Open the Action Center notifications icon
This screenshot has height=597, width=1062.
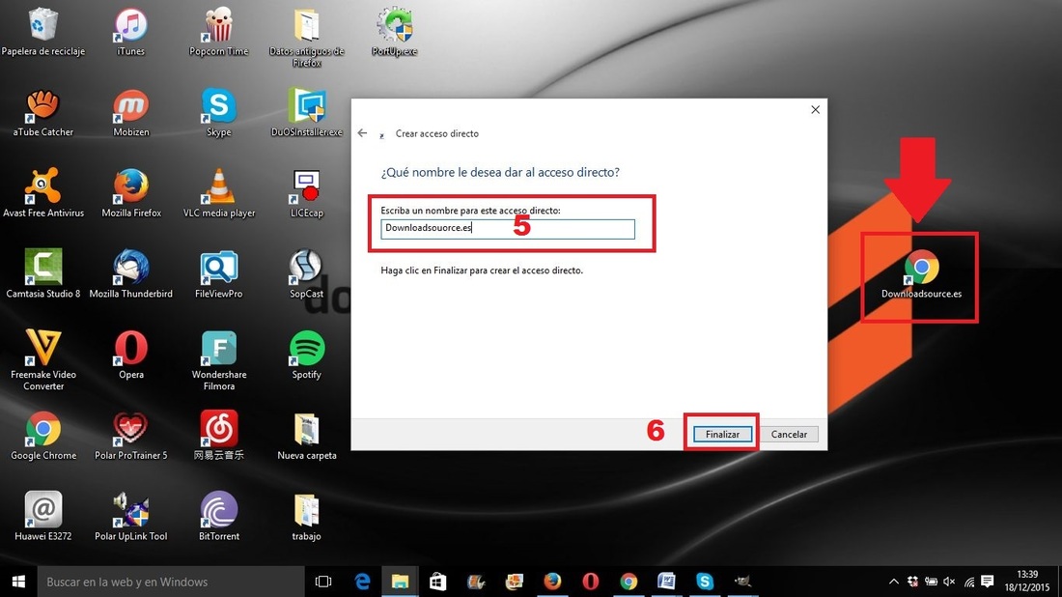(988, 582)
